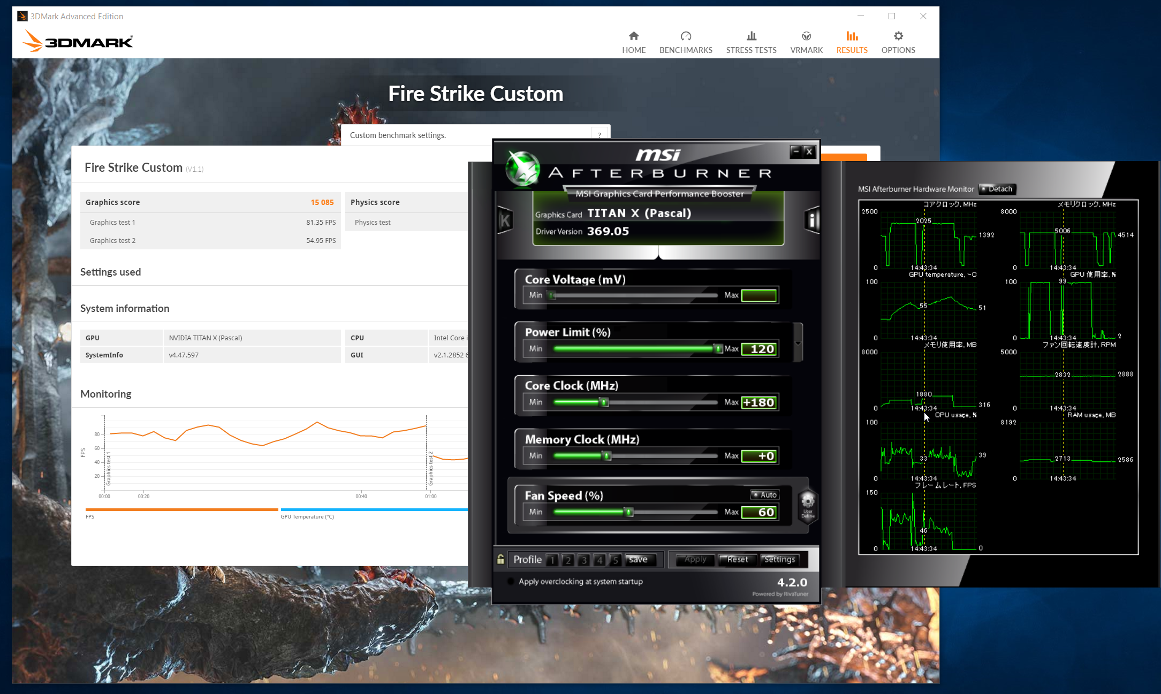Click the Memory Clock slider handle
The image size is (1161, 694).
607,456
